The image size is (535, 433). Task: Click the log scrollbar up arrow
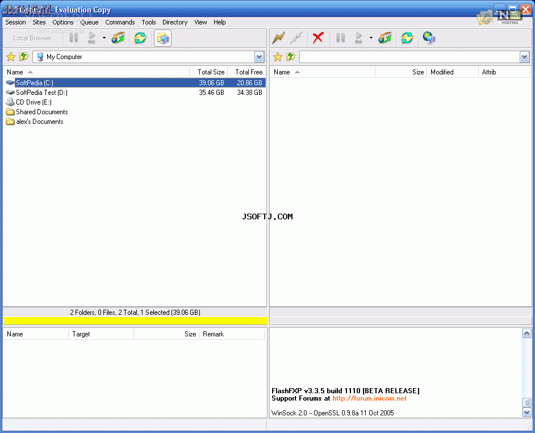[526, 334]
